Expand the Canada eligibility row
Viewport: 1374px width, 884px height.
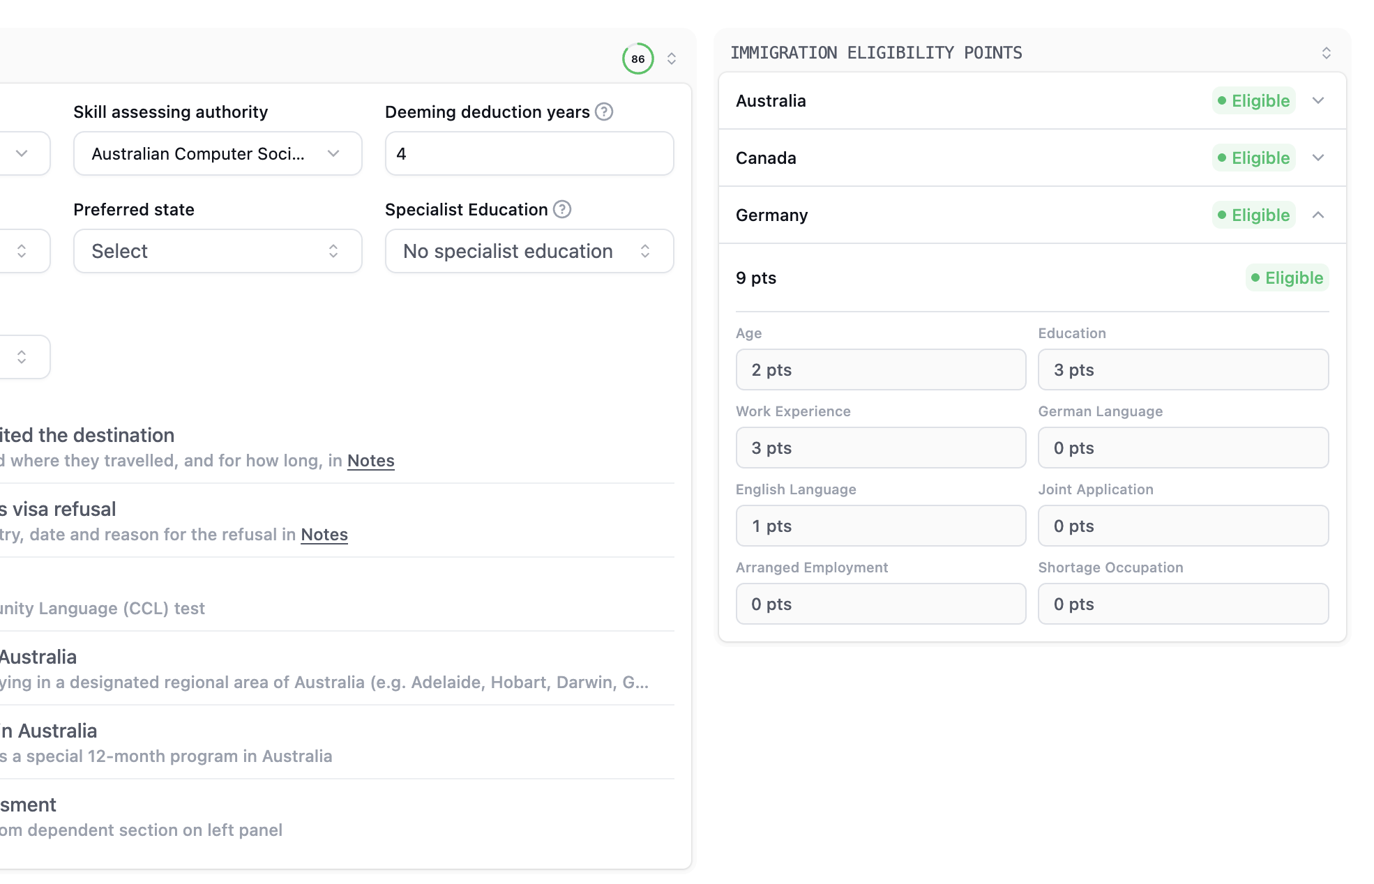(1318, 158)
